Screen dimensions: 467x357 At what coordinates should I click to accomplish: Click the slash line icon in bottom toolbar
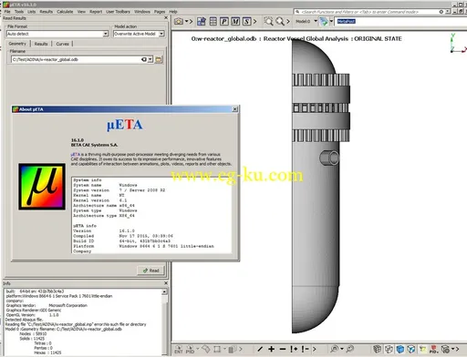click(x=260, y=349)
